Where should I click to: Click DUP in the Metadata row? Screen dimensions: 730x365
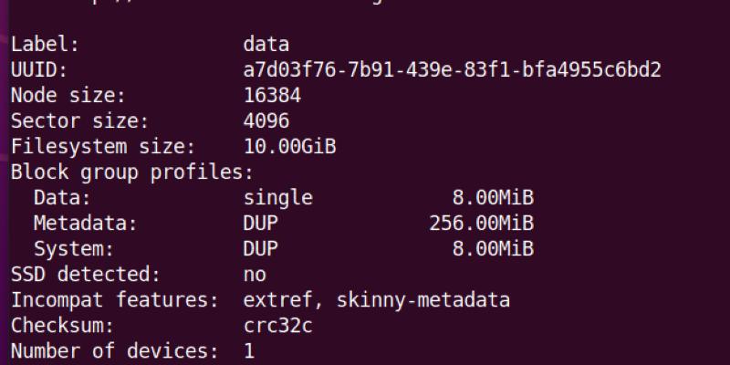tap(260, 223)
